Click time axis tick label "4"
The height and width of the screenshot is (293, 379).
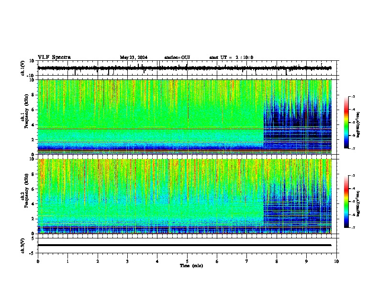click(157, 261)
